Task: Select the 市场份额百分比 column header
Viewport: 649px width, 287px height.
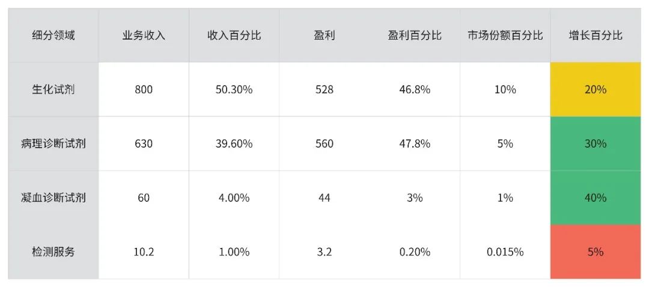Action: point(505,35)
